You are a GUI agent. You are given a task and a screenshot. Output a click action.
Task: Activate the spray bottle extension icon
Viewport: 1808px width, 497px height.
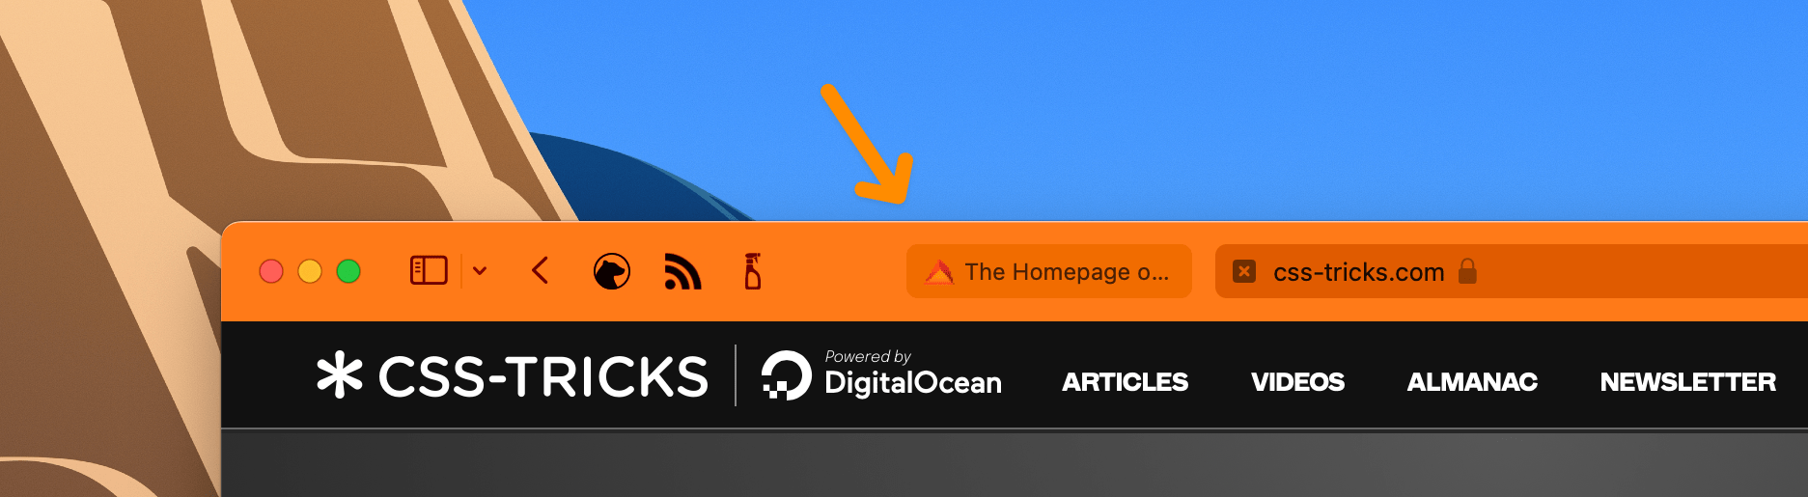pyautogui.click(x=753, y=271)
